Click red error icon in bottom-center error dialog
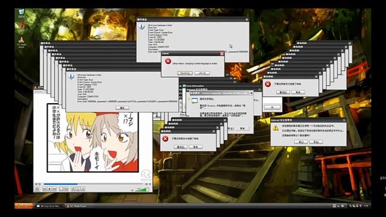This screenshot has width=386, height=217. pos(165,139)
